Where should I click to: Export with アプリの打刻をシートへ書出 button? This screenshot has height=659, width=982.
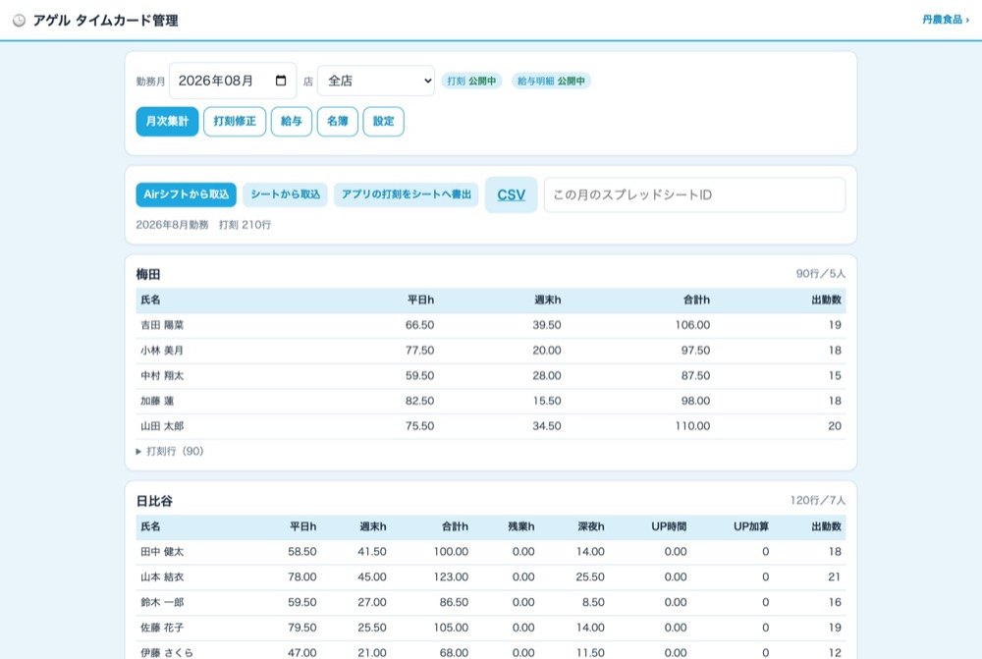pyautogui.click(x=407, y=194)
